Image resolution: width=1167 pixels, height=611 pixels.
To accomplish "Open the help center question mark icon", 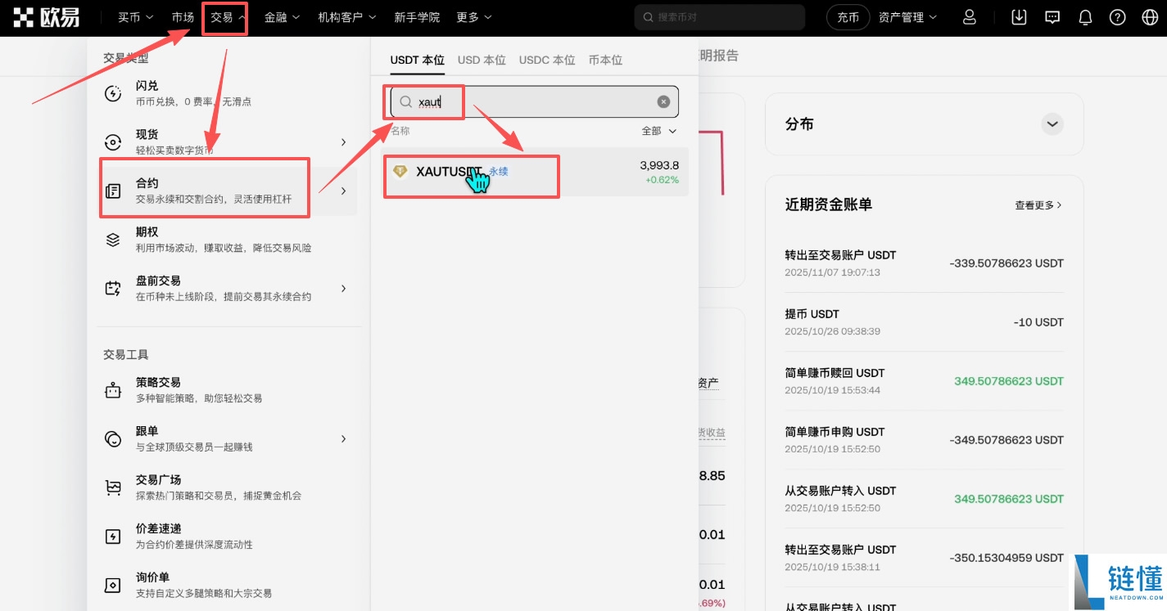I will tap(1117, 16).
